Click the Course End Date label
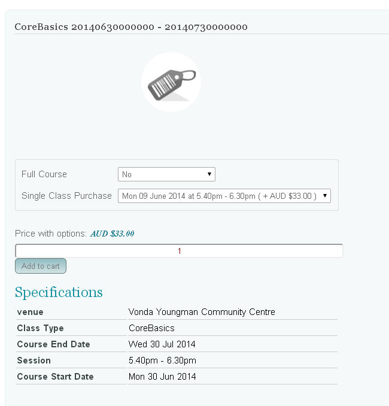 coord(53,344)
